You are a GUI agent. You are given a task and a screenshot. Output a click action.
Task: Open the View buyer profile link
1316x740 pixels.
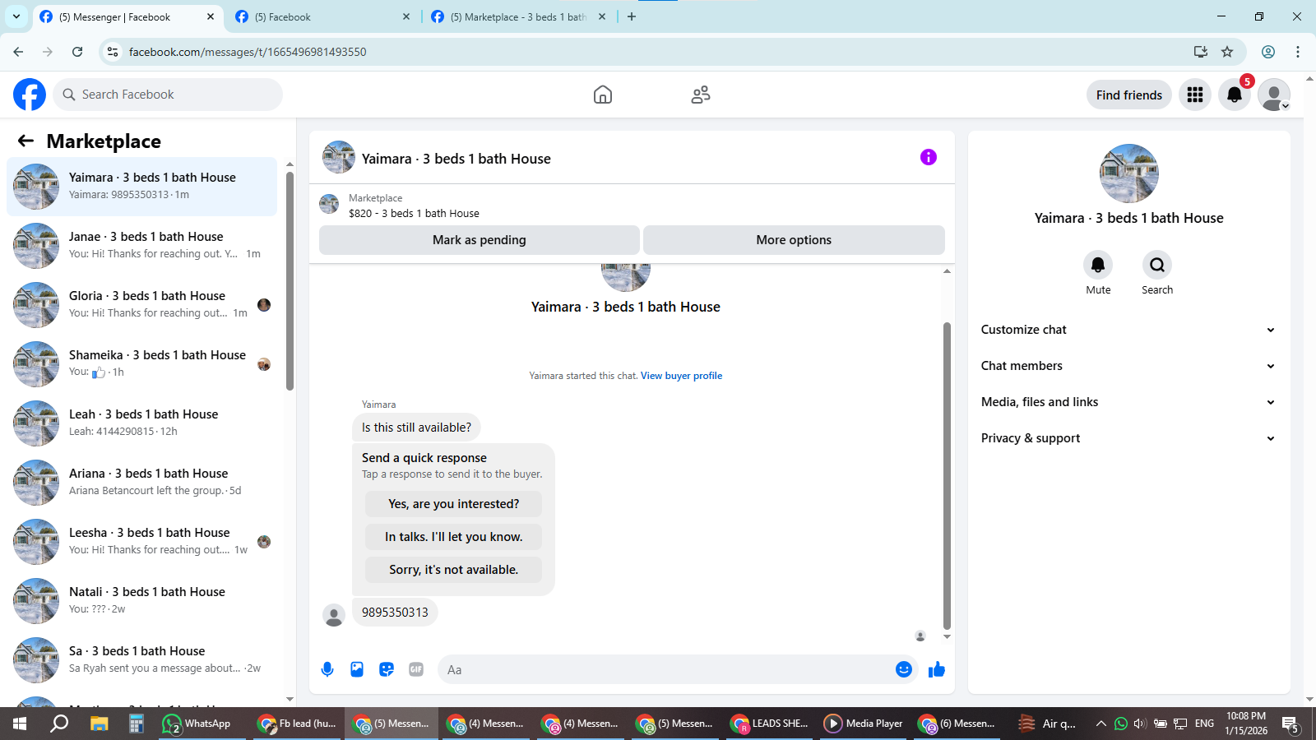[x=682, y=376]
